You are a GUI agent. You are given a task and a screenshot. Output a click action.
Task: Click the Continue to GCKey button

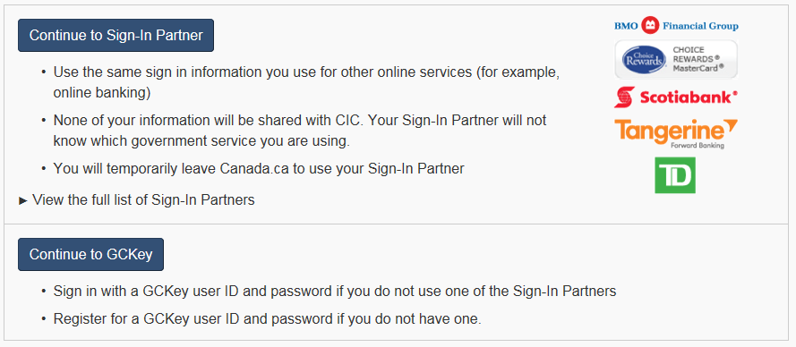coord(90,254)
